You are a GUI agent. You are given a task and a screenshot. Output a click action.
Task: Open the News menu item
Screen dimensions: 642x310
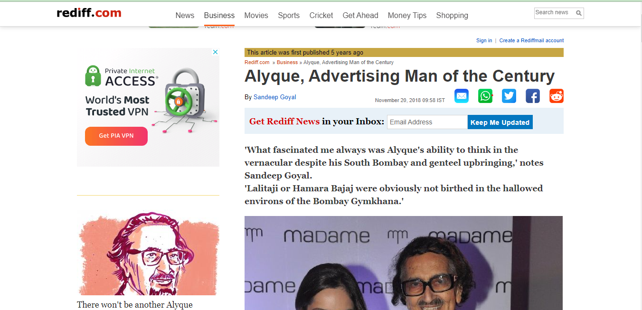[185, 15]
